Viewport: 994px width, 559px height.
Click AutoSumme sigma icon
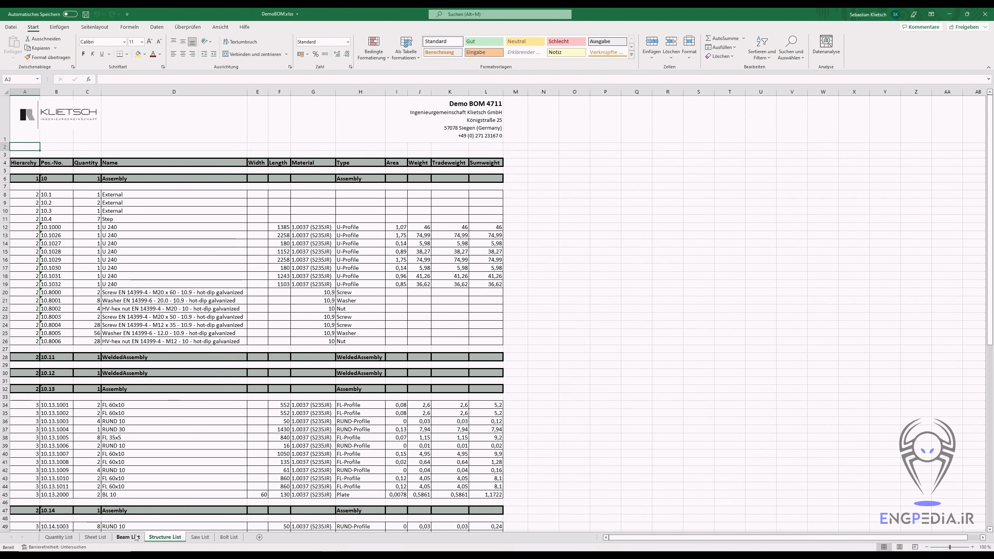[708, 38]
